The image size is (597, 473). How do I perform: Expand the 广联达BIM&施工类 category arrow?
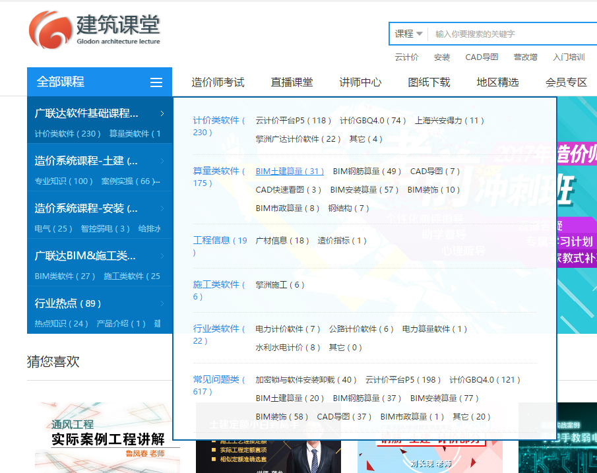162,256
